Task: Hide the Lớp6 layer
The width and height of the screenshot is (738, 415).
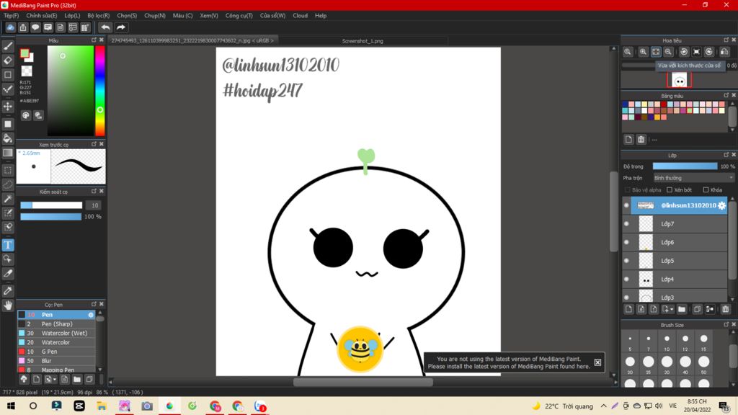Action: [x=626, y=242]
